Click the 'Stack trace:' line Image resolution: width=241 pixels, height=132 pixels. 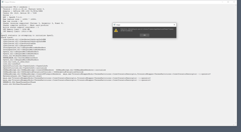(x=5, y=37)
